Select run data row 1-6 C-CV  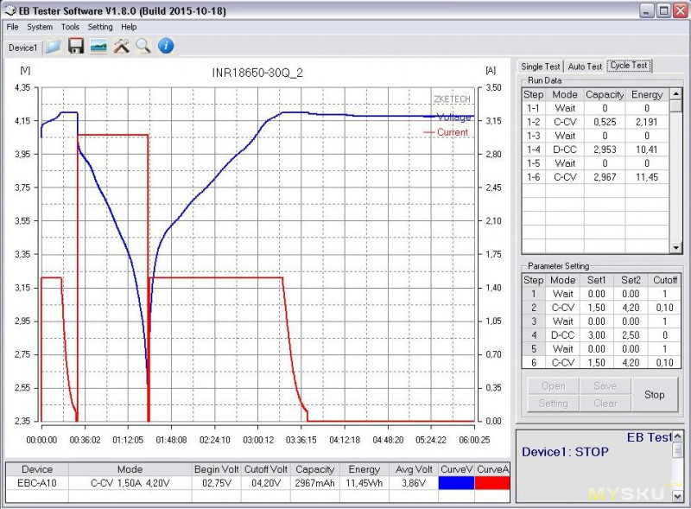click(595, 177)
